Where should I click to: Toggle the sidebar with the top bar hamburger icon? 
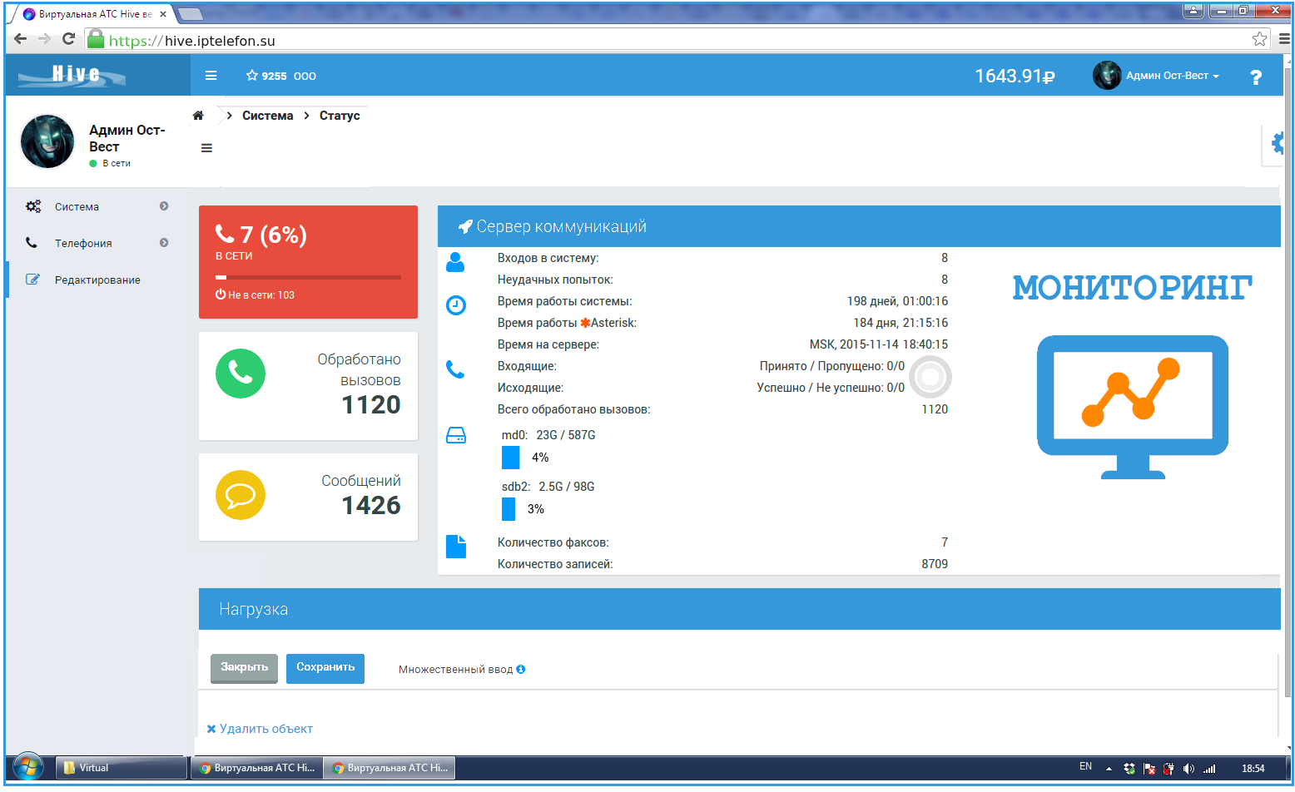pos(211,76)
